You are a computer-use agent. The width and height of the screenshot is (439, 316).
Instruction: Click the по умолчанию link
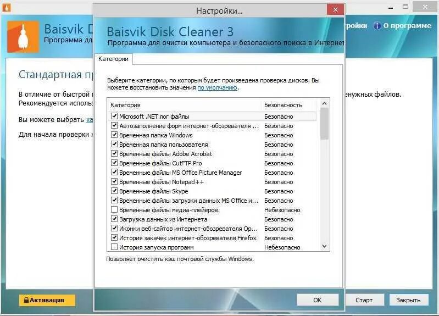(218, 87)
